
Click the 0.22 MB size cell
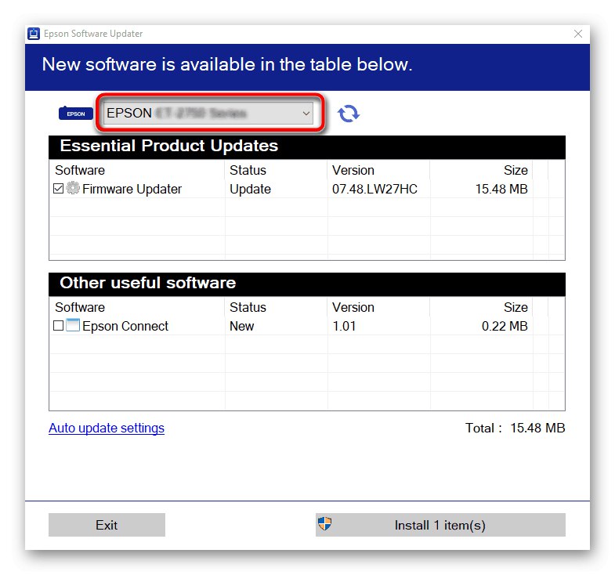(505, 326)
